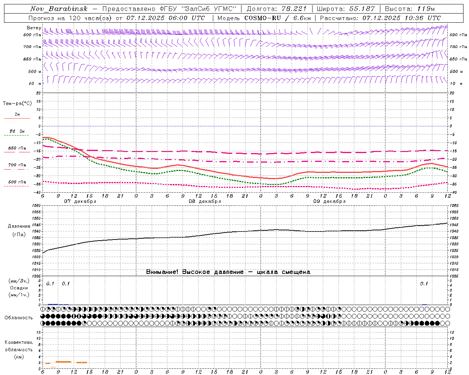Click the blue precipitation bar on 07 December
The height and width of the screenshot is (375, 469).
click(x=53, y=304)
